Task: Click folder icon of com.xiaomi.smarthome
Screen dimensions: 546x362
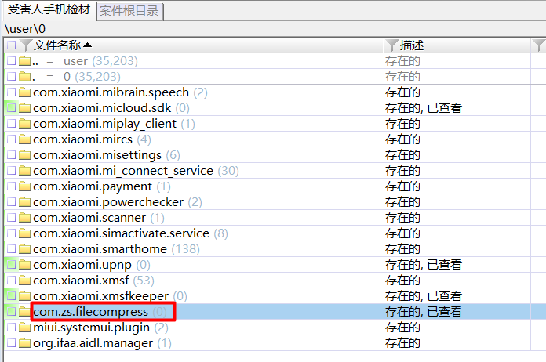Action: click(x=25, y=249)
